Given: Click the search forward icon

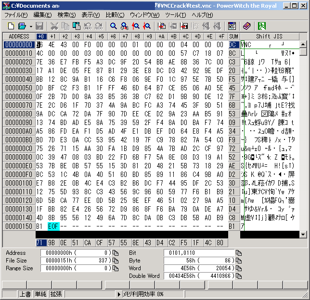Looking at the screenshot, I should point(147,26).
